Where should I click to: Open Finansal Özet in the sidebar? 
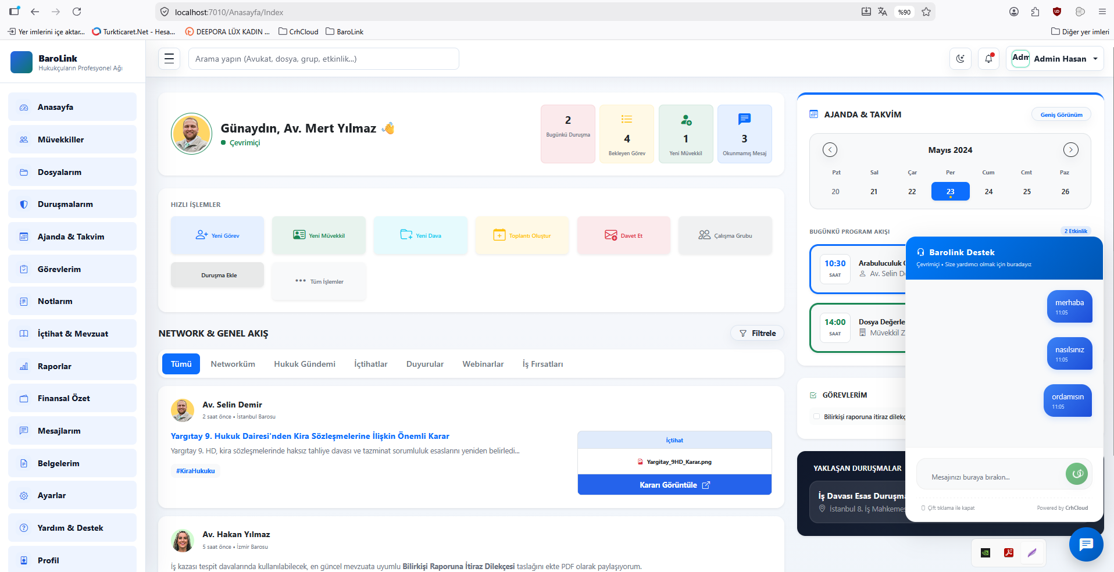tap(73, 398)
